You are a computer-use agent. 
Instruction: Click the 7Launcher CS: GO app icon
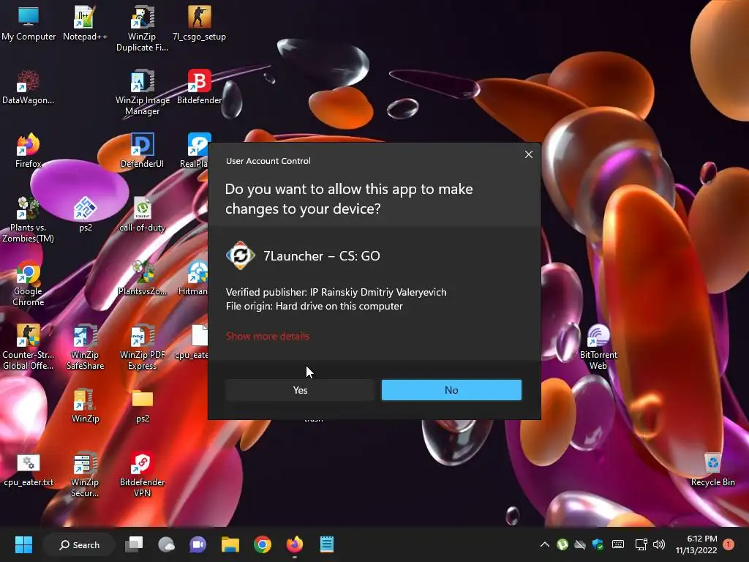[x=240, y=255]
